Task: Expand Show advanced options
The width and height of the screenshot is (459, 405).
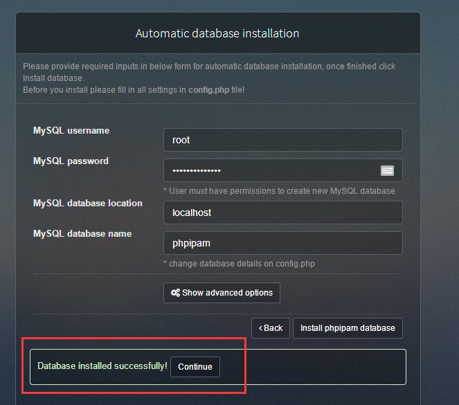Action: pyautogui.click(x=222, y=293)
